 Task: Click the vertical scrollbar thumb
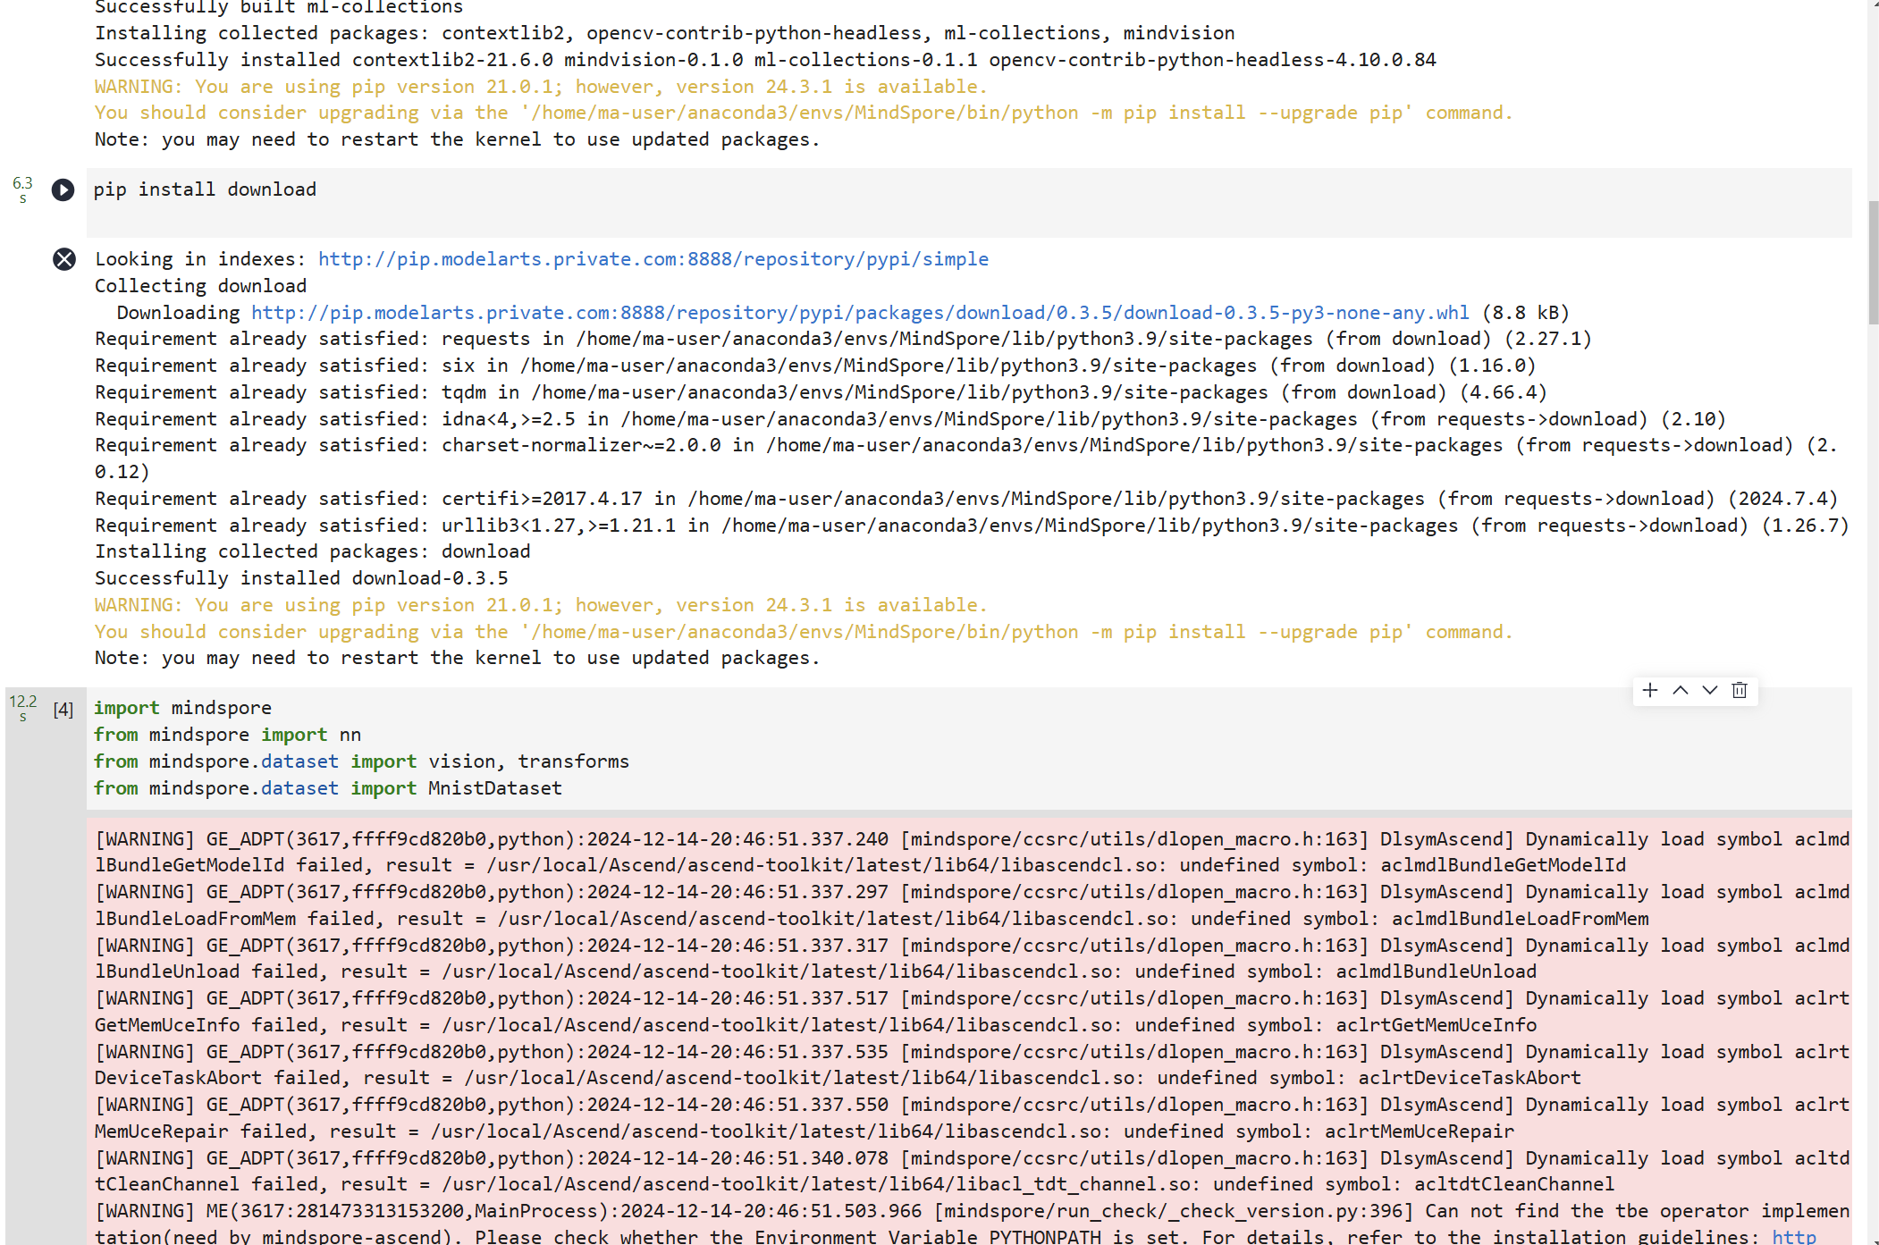pos(1873,264)
